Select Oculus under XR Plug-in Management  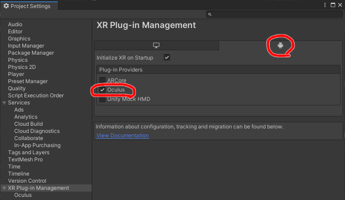[23, 195]
